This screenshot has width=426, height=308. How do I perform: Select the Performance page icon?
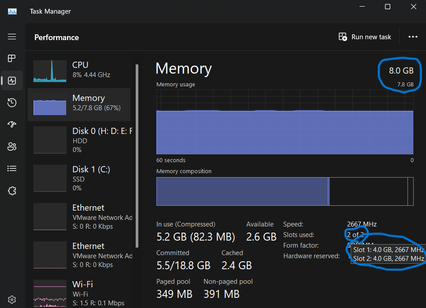12,81
